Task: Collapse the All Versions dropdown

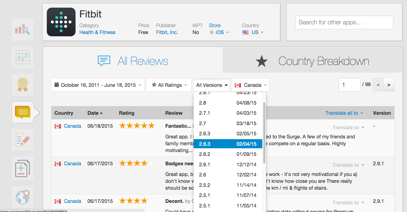Action: click(x=212, y=85)
